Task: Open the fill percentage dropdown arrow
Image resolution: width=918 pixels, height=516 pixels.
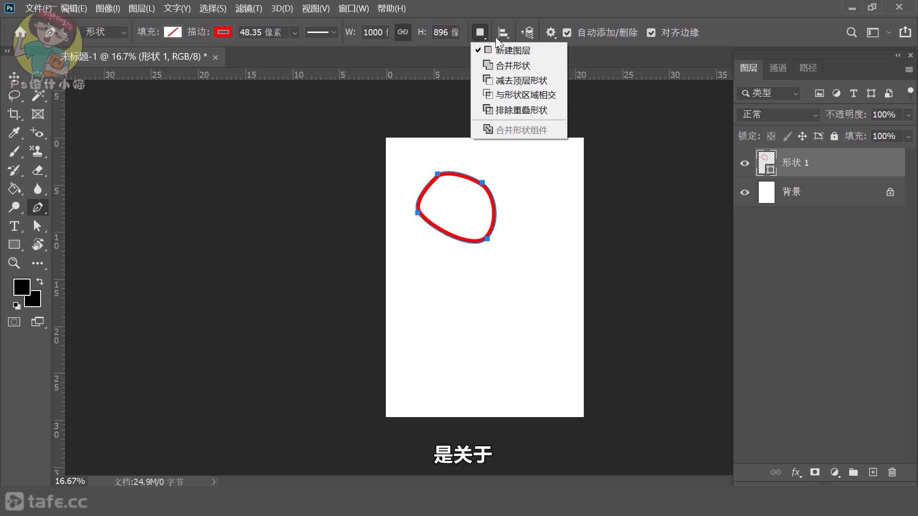Action: pyautogui.click(x=908, y=136)
